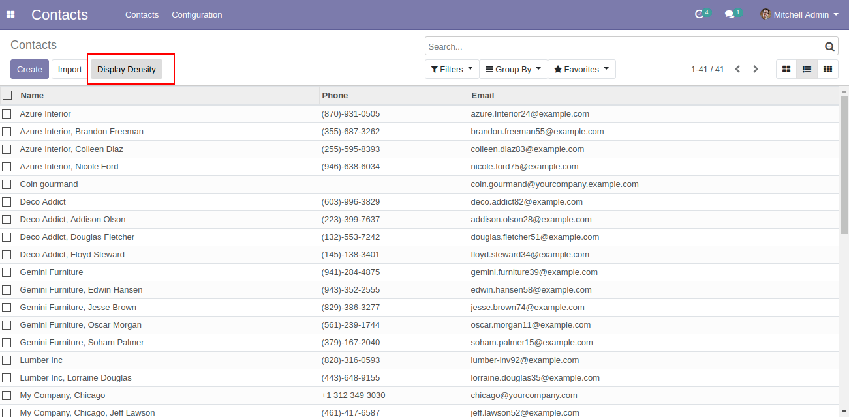Image resolution: width=849 pixels, height=417 pixels.
Task: Click the search magnifier icon
Action: [829, 47]
